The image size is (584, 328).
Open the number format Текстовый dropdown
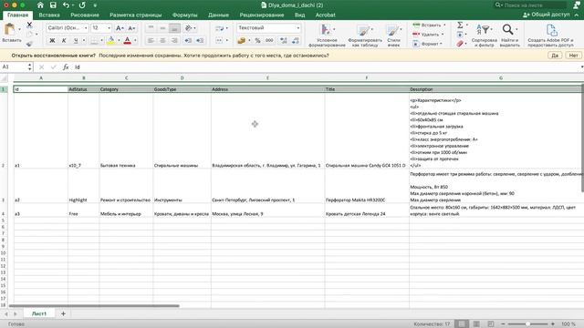(x=297, y=28)
